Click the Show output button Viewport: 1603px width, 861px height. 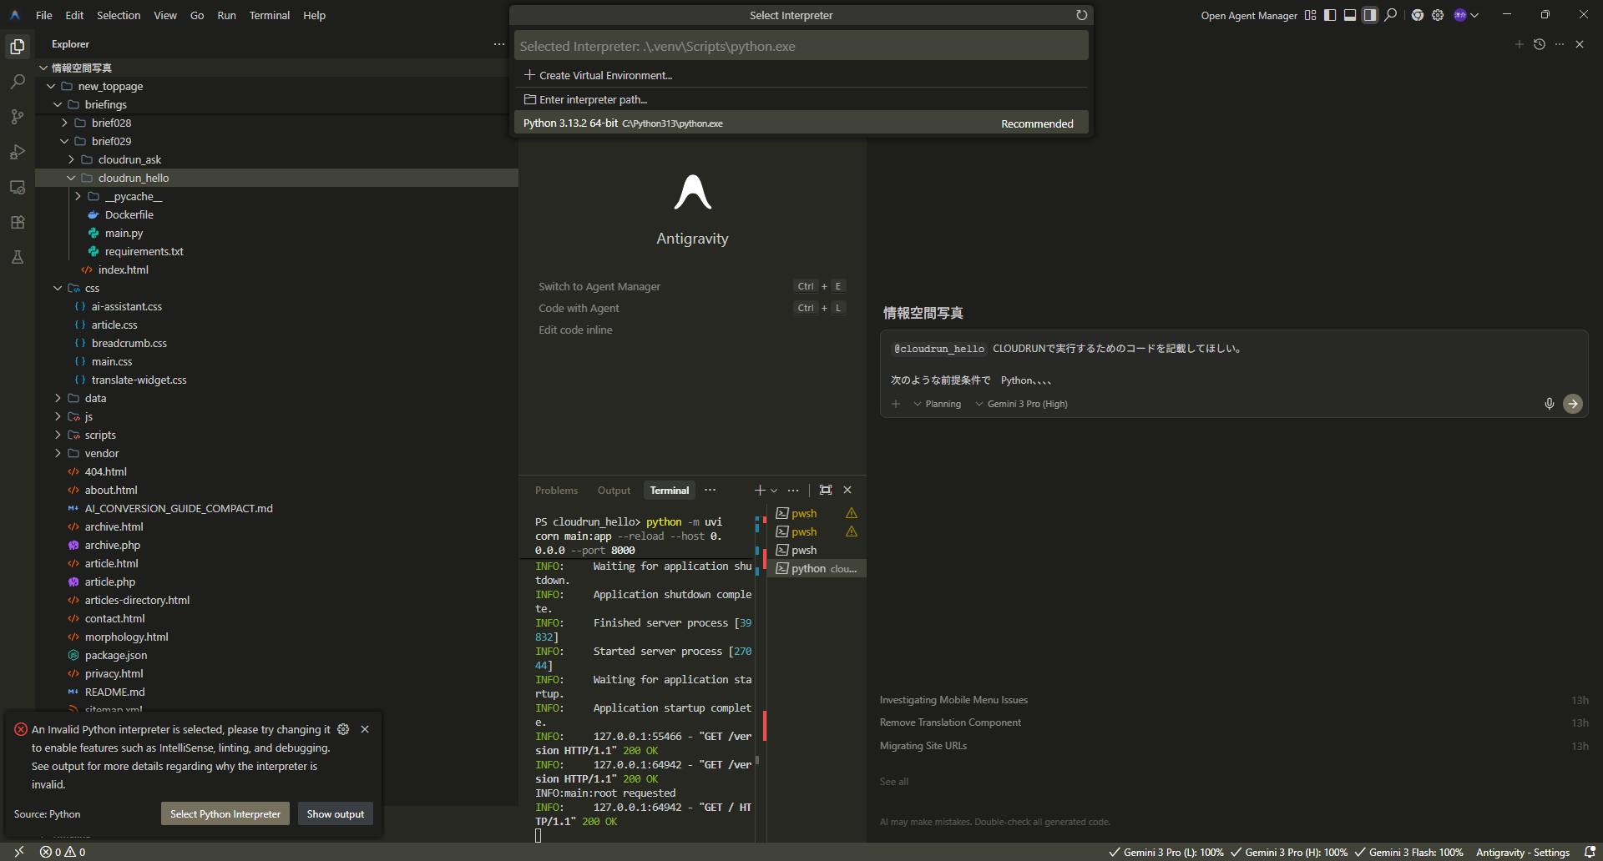click(x=335, y=813)
